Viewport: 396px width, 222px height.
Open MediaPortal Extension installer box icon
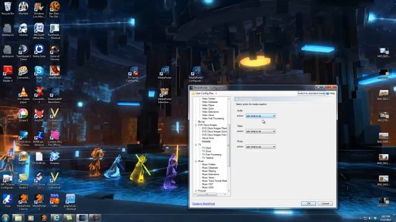165,96
